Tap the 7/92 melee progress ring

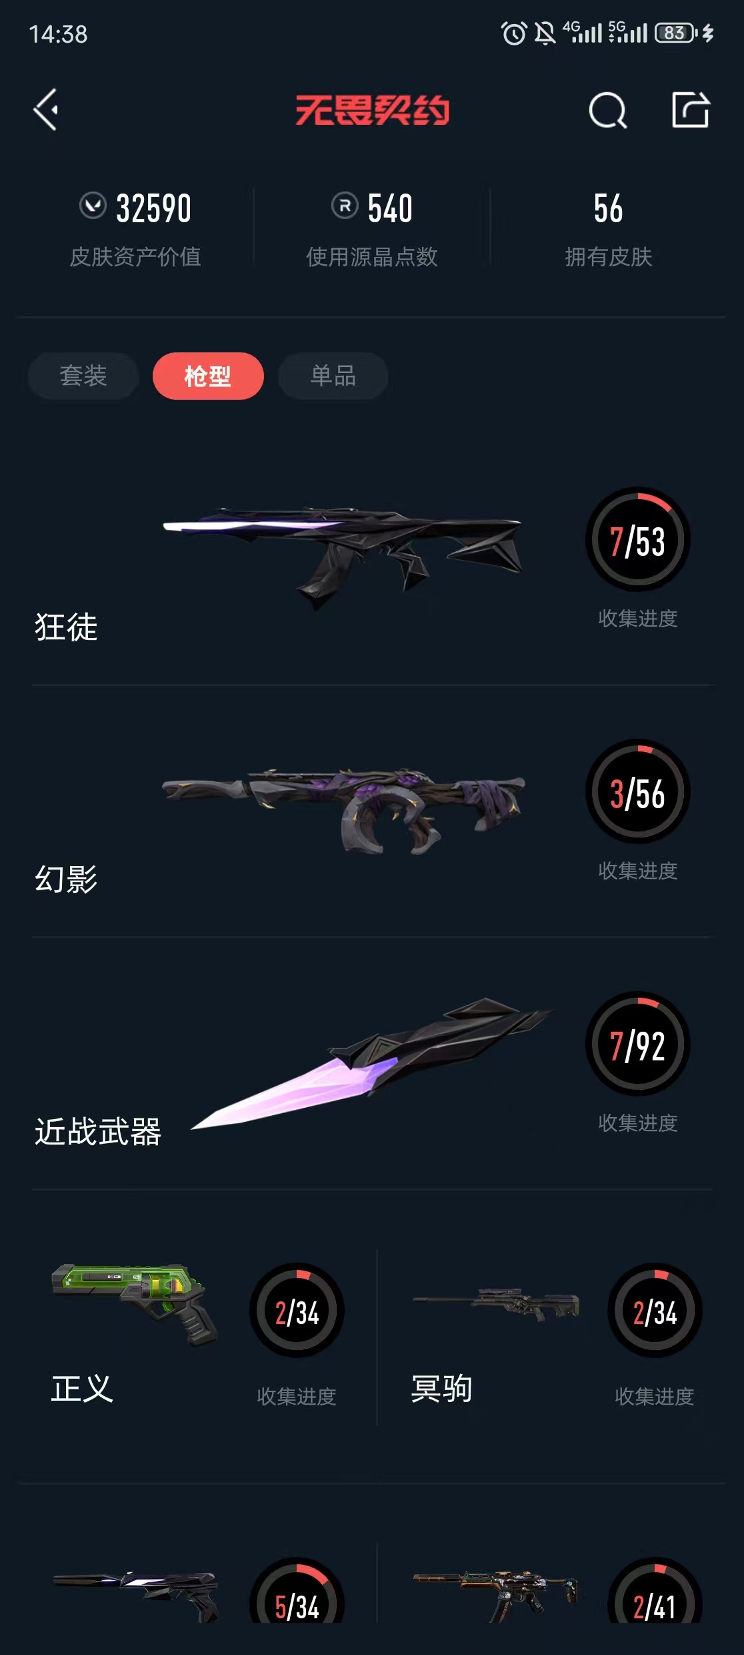(x=638, y=1044)
